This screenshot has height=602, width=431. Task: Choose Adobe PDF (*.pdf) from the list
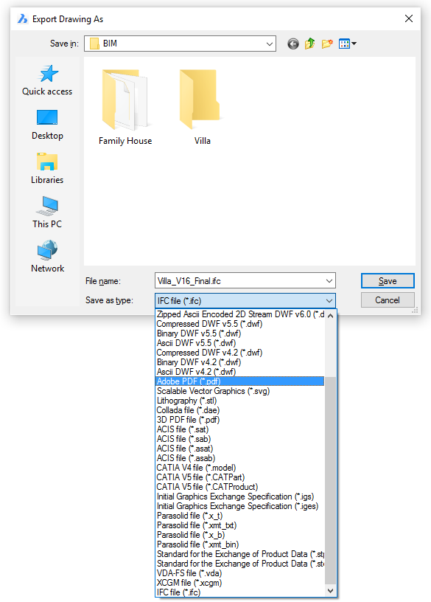click(239, 381)
